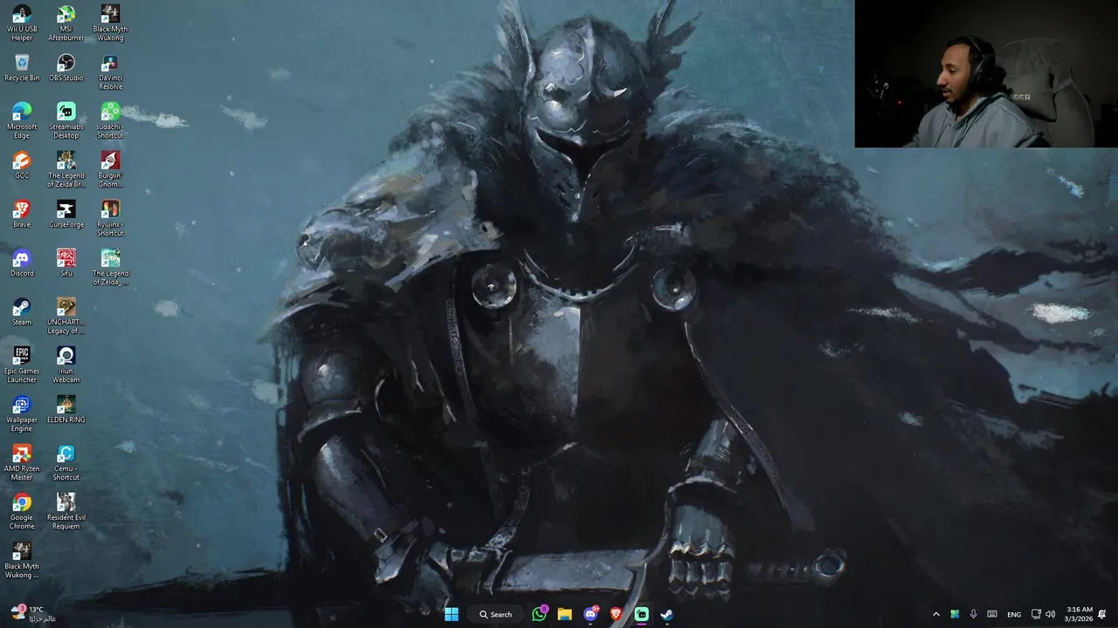1118x628 pixels.
Task: Select the Brave desktop shortcut
Action: point(22,215)
